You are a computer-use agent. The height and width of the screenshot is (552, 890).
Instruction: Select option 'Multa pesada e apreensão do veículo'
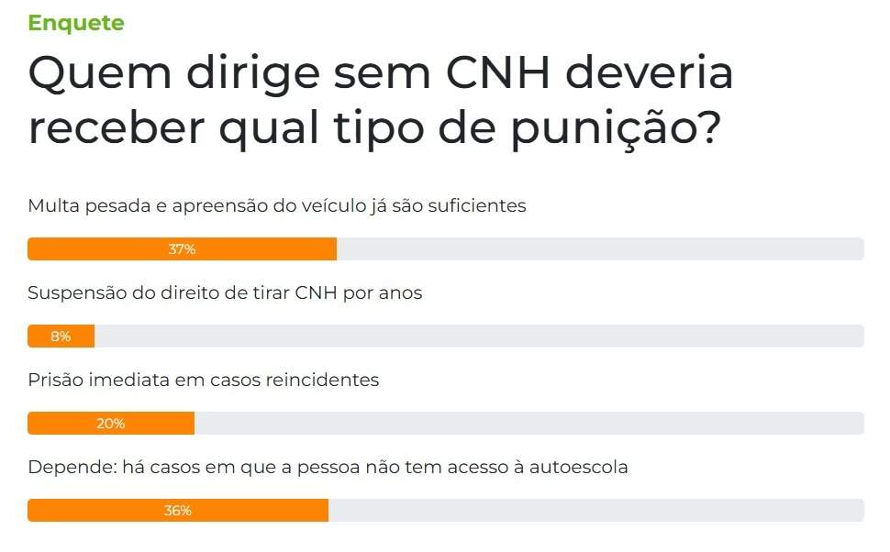[x=277, y=205]
